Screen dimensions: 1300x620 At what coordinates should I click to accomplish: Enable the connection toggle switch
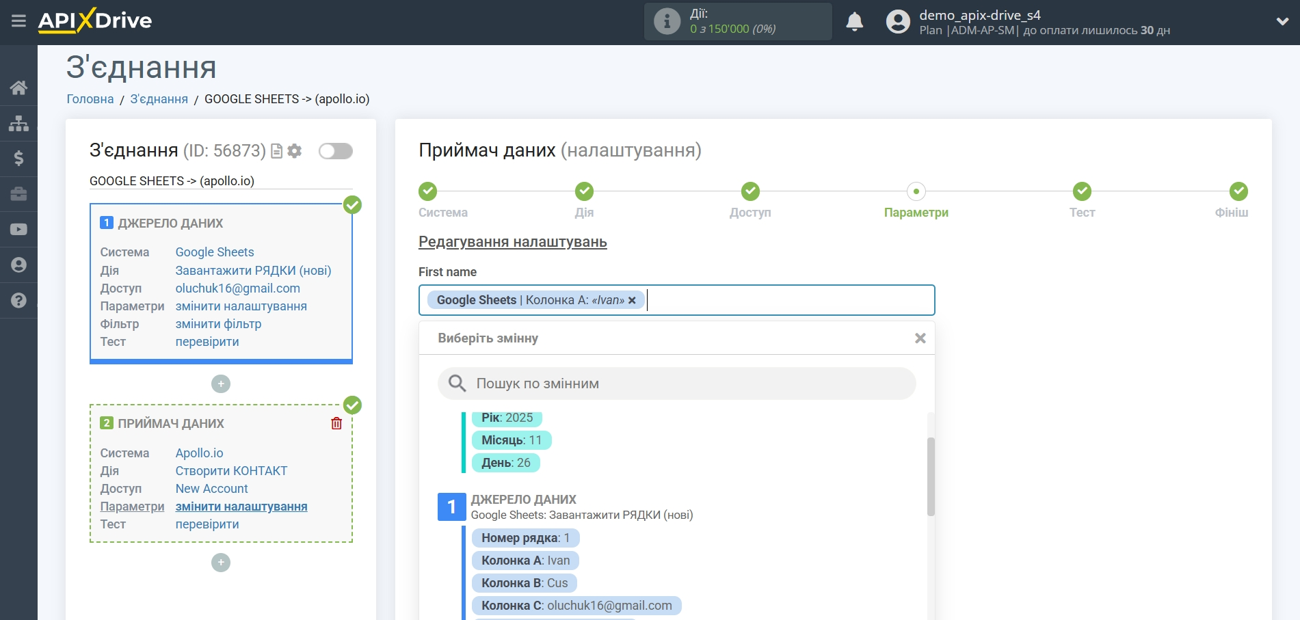pyautogui.click(x=335, y=151)
